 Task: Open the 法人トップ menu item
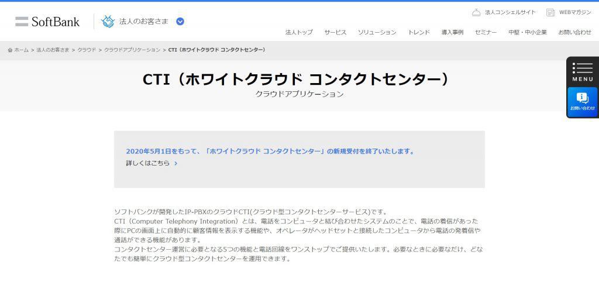299,33
